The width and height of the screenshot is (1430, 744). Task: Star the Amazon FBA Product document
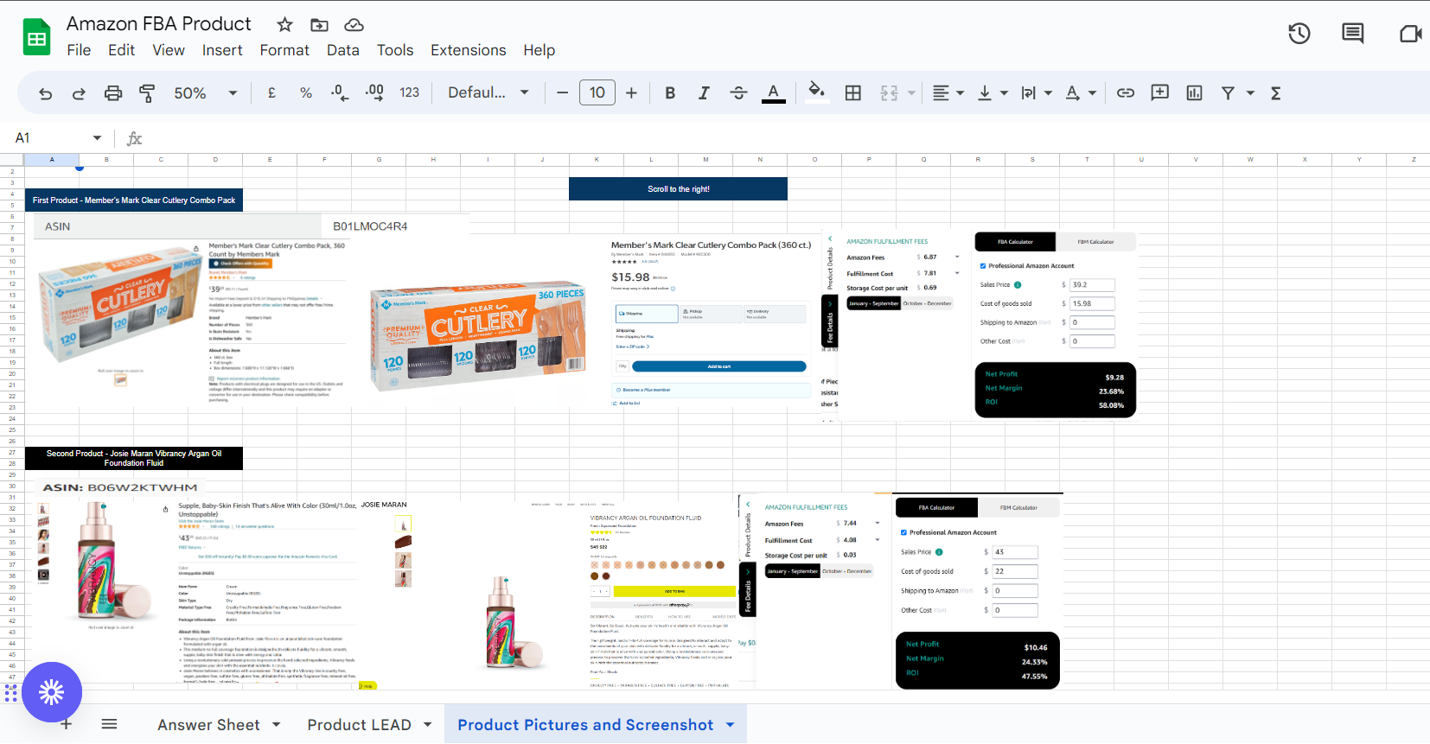[x=284, y=25]
